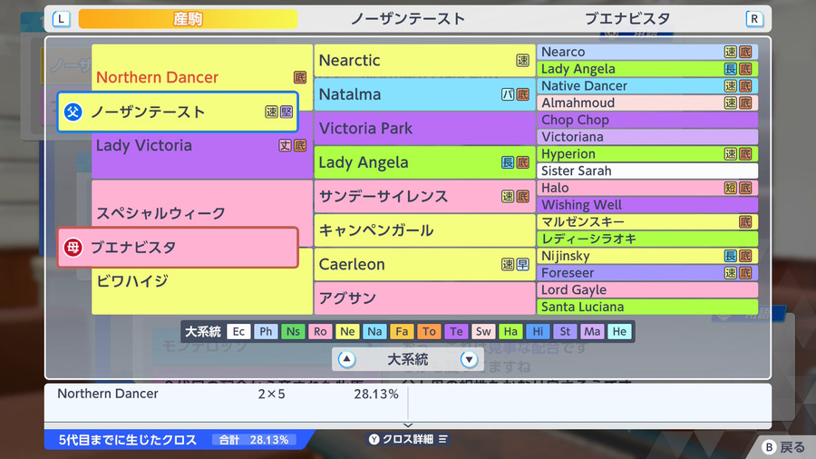Click the menu lines icon after クロス詳細
Image resolution: width=816 pixels, height=459 pixels.
tap(442, 439)
